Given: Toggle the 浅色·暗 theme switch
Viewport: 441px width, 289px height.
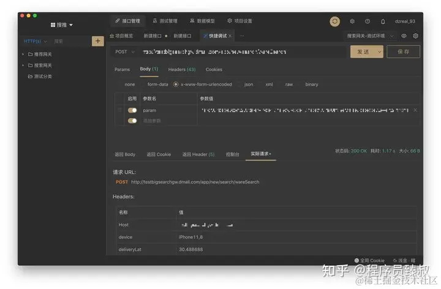Looking at the screenshot, I should (404, 260).
